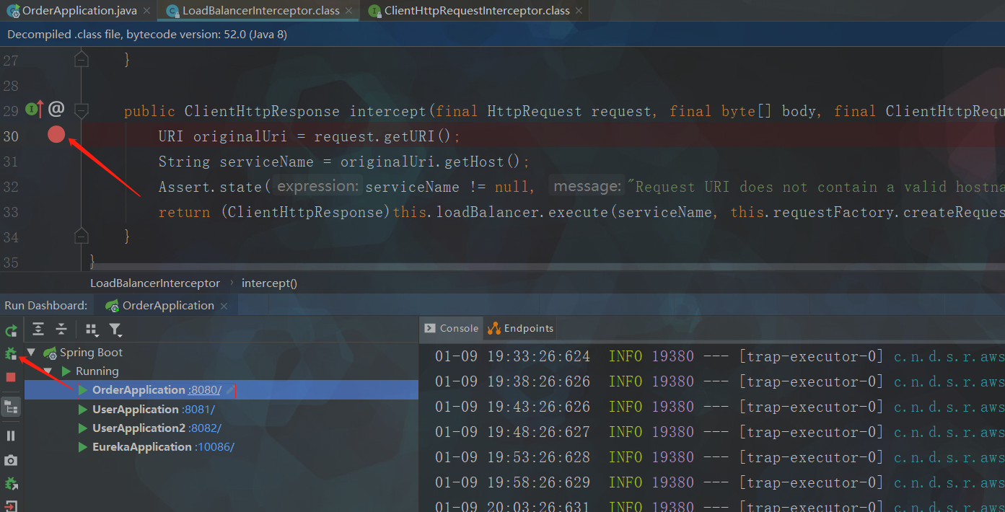Screen dimensions: 1005x512
Task: Click the Running label in the tree
Action: [x=97, y=371]
